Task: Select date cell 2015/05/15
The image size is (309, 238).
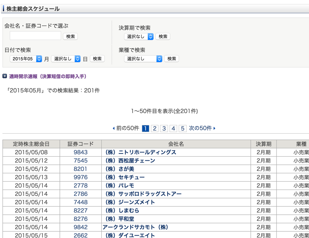Action: coord(31,235)
